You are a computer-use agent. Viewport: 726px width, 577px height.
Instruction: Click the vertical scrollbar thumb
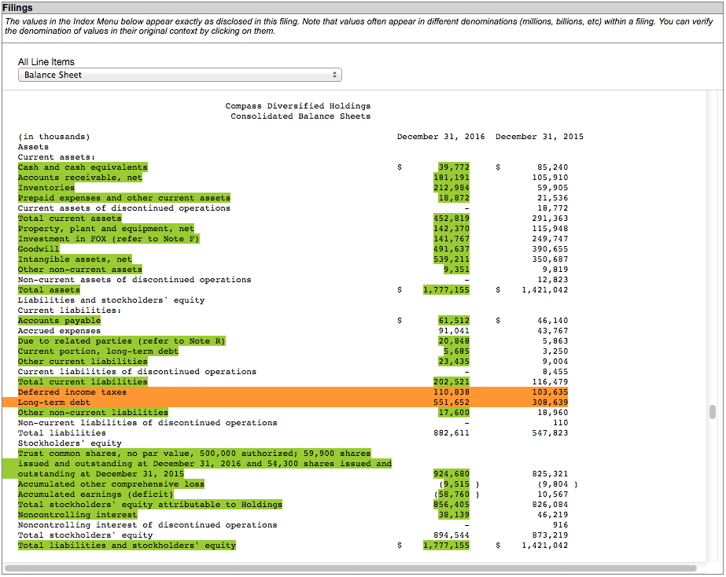click(713, 412)
